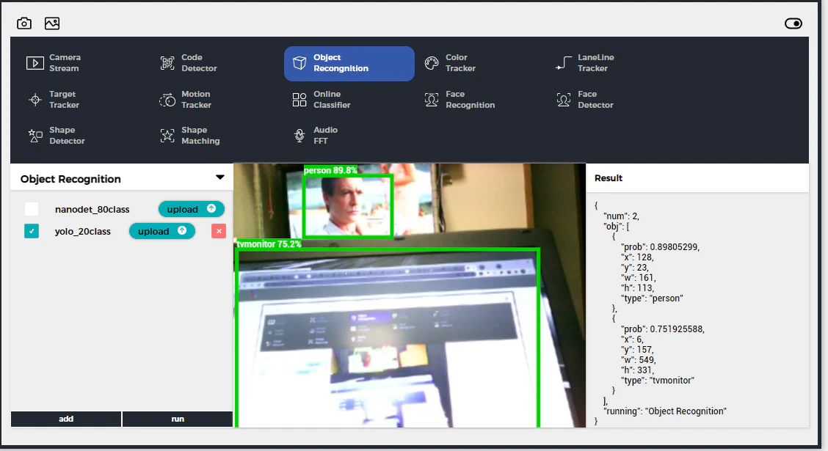Click the person 89.8% detection label

[330, 170]
